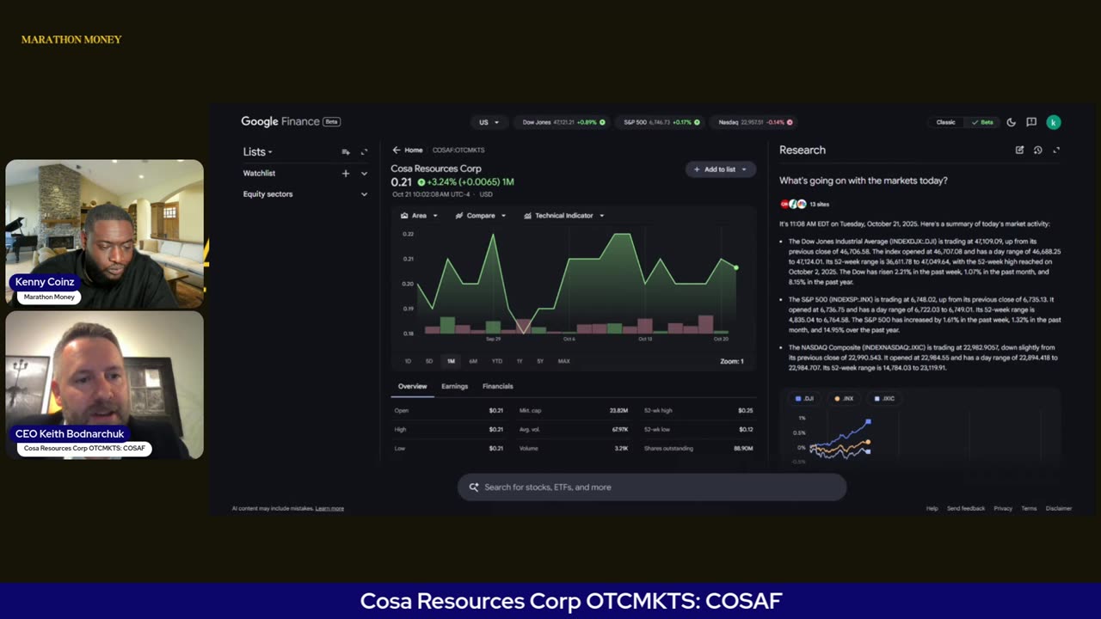The width and height of the screenshot is (1101, 619).
Task: Open the Lists dropdown menu
Action: click(x=257, y=152)
